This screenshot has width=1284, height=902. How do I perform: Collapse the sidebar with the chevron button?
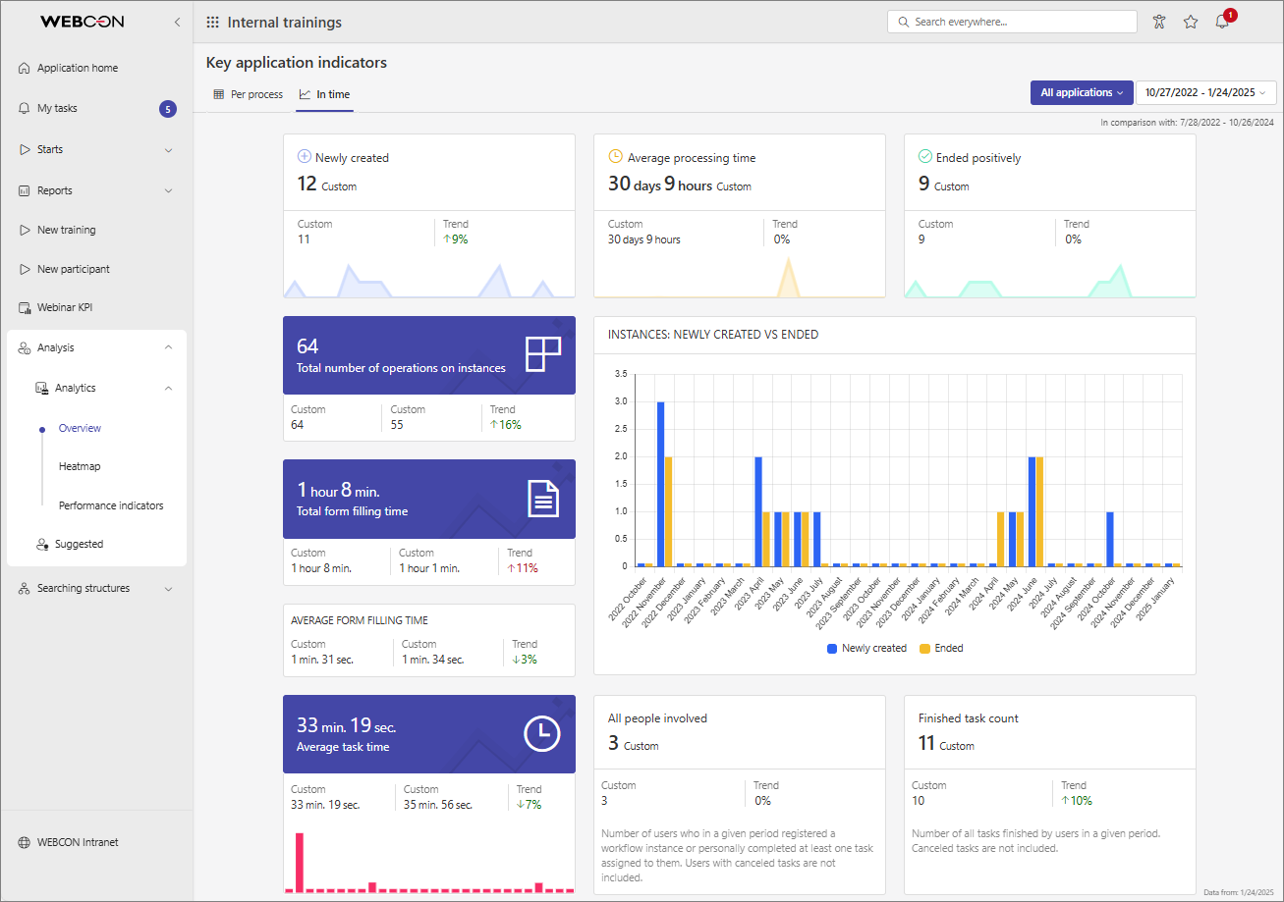pos(177,22)
